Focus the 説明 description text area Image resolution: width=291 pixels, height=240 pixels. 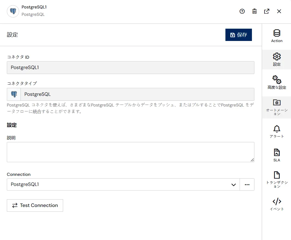click(x=130, y=152)
